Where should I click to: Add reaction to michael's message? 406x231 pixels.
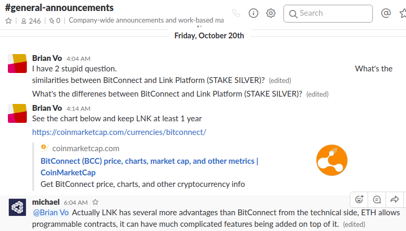(360, 199)
